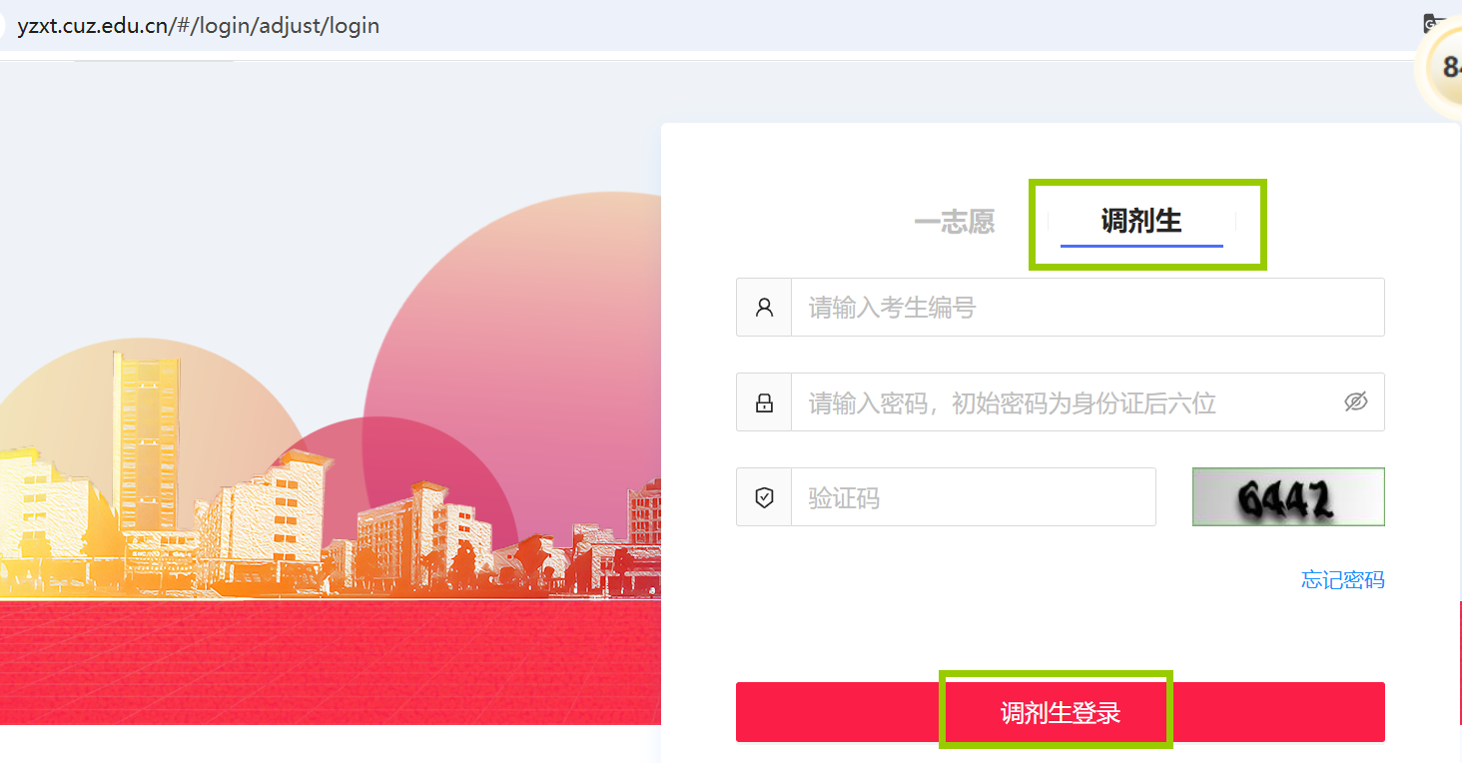Screen dimensions: 1462x763
Task: Click the padlock icon beside password field
Action: 764,403
